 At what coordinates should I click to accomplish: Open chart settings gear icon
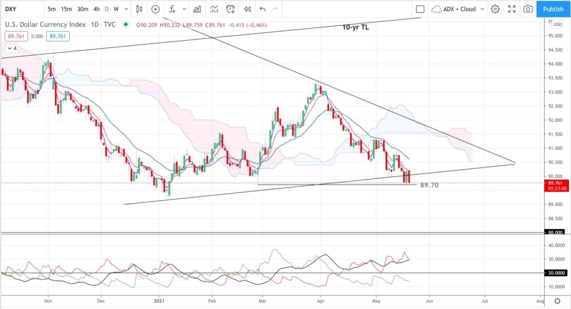coord(495,9)
